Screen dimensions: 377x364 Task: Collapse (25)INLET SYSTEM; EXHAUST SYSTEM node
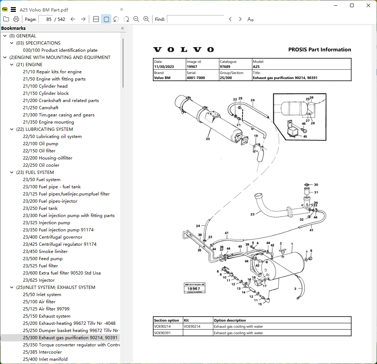(12, 287)
